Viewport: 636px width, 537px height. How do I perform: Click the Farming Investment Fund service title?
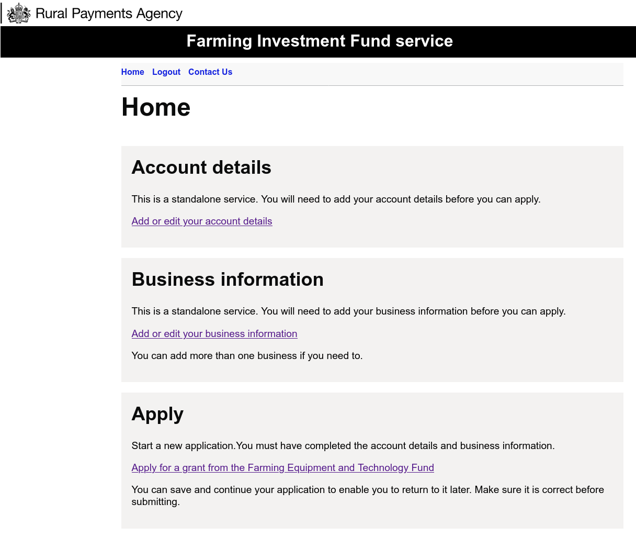[x=320, y=41]
